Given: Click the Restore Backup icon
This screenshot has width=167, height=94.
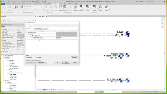Looking at the screenshot, I should pos(65,7).
